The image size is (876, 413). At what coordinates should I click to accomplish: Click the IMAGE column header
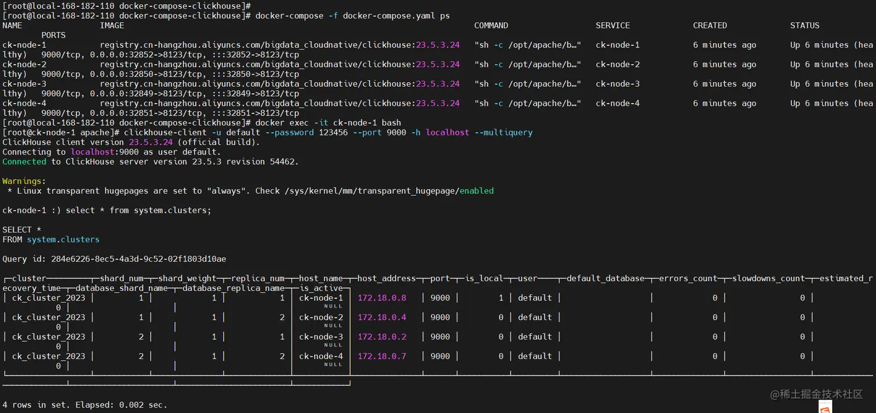click(112, 25)
